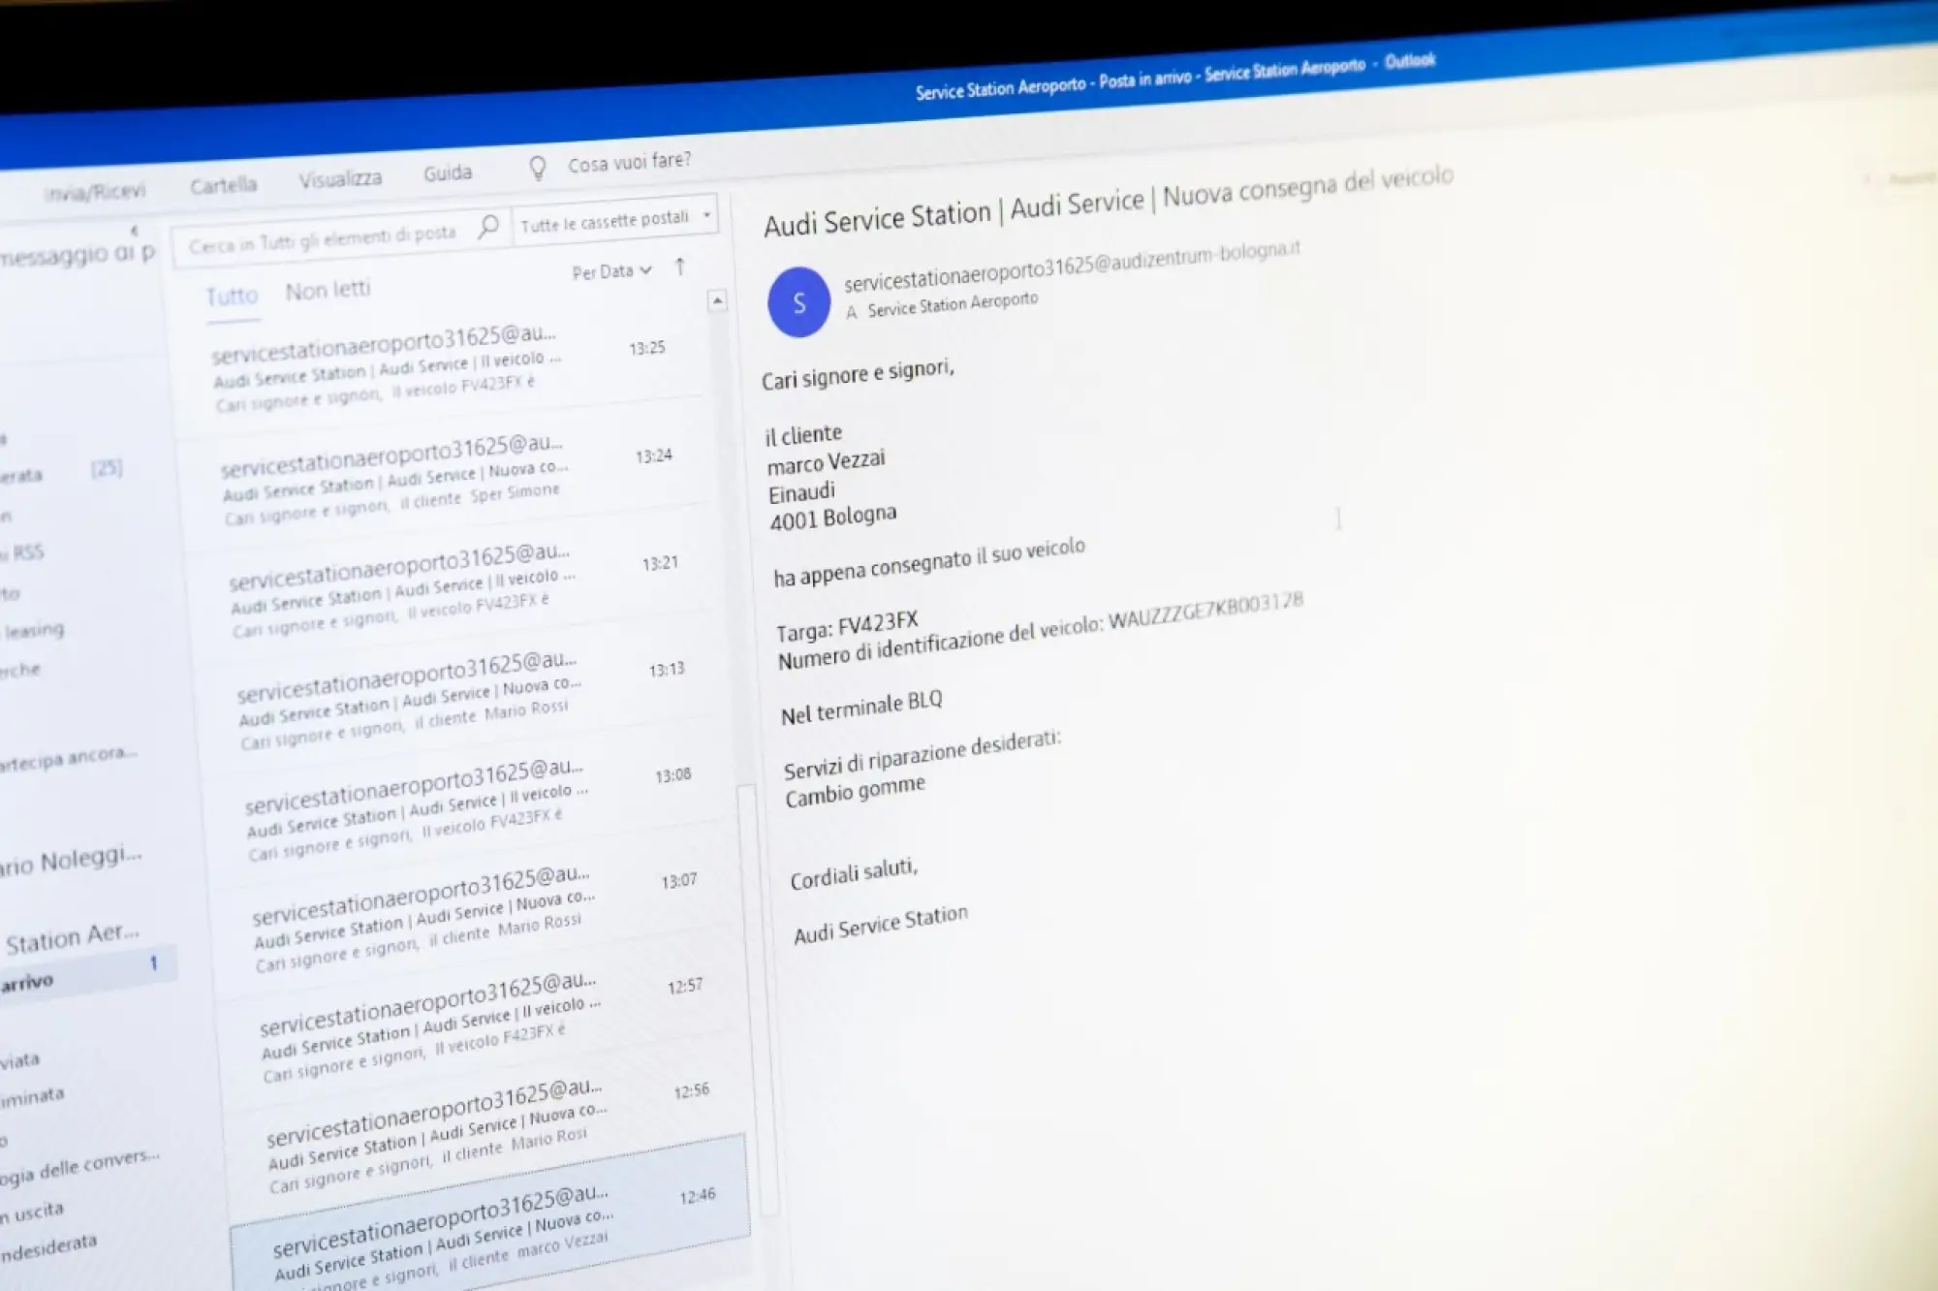The width and height of the screenshot is (1938, 1291).
Task: Open the Visualizza ribbon tab
Action: point(340,179)
